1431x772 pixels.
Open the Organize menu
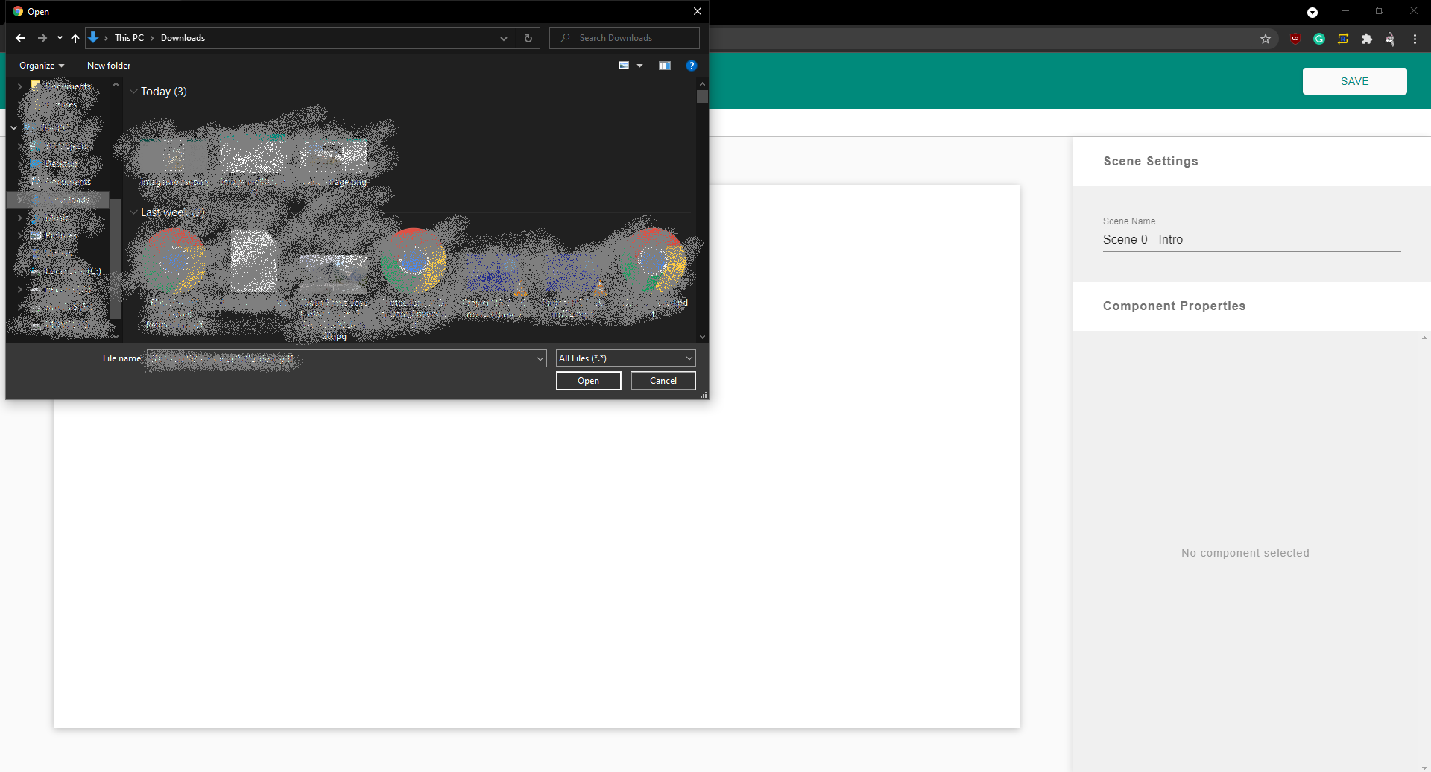[41, 66]
